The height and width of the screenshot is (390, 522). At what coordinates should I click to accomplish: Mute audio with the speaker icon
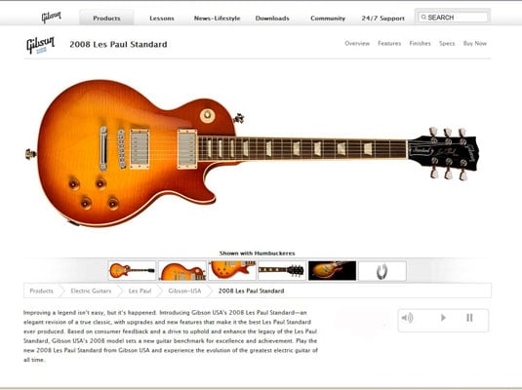click(407, 318)
